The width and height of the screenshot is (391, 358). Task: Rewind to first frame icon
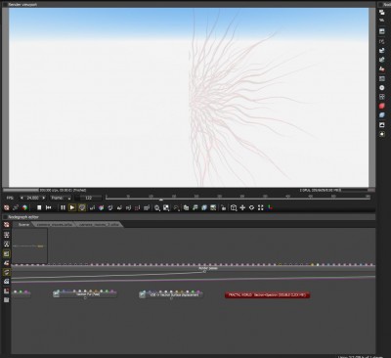point(49,207)
